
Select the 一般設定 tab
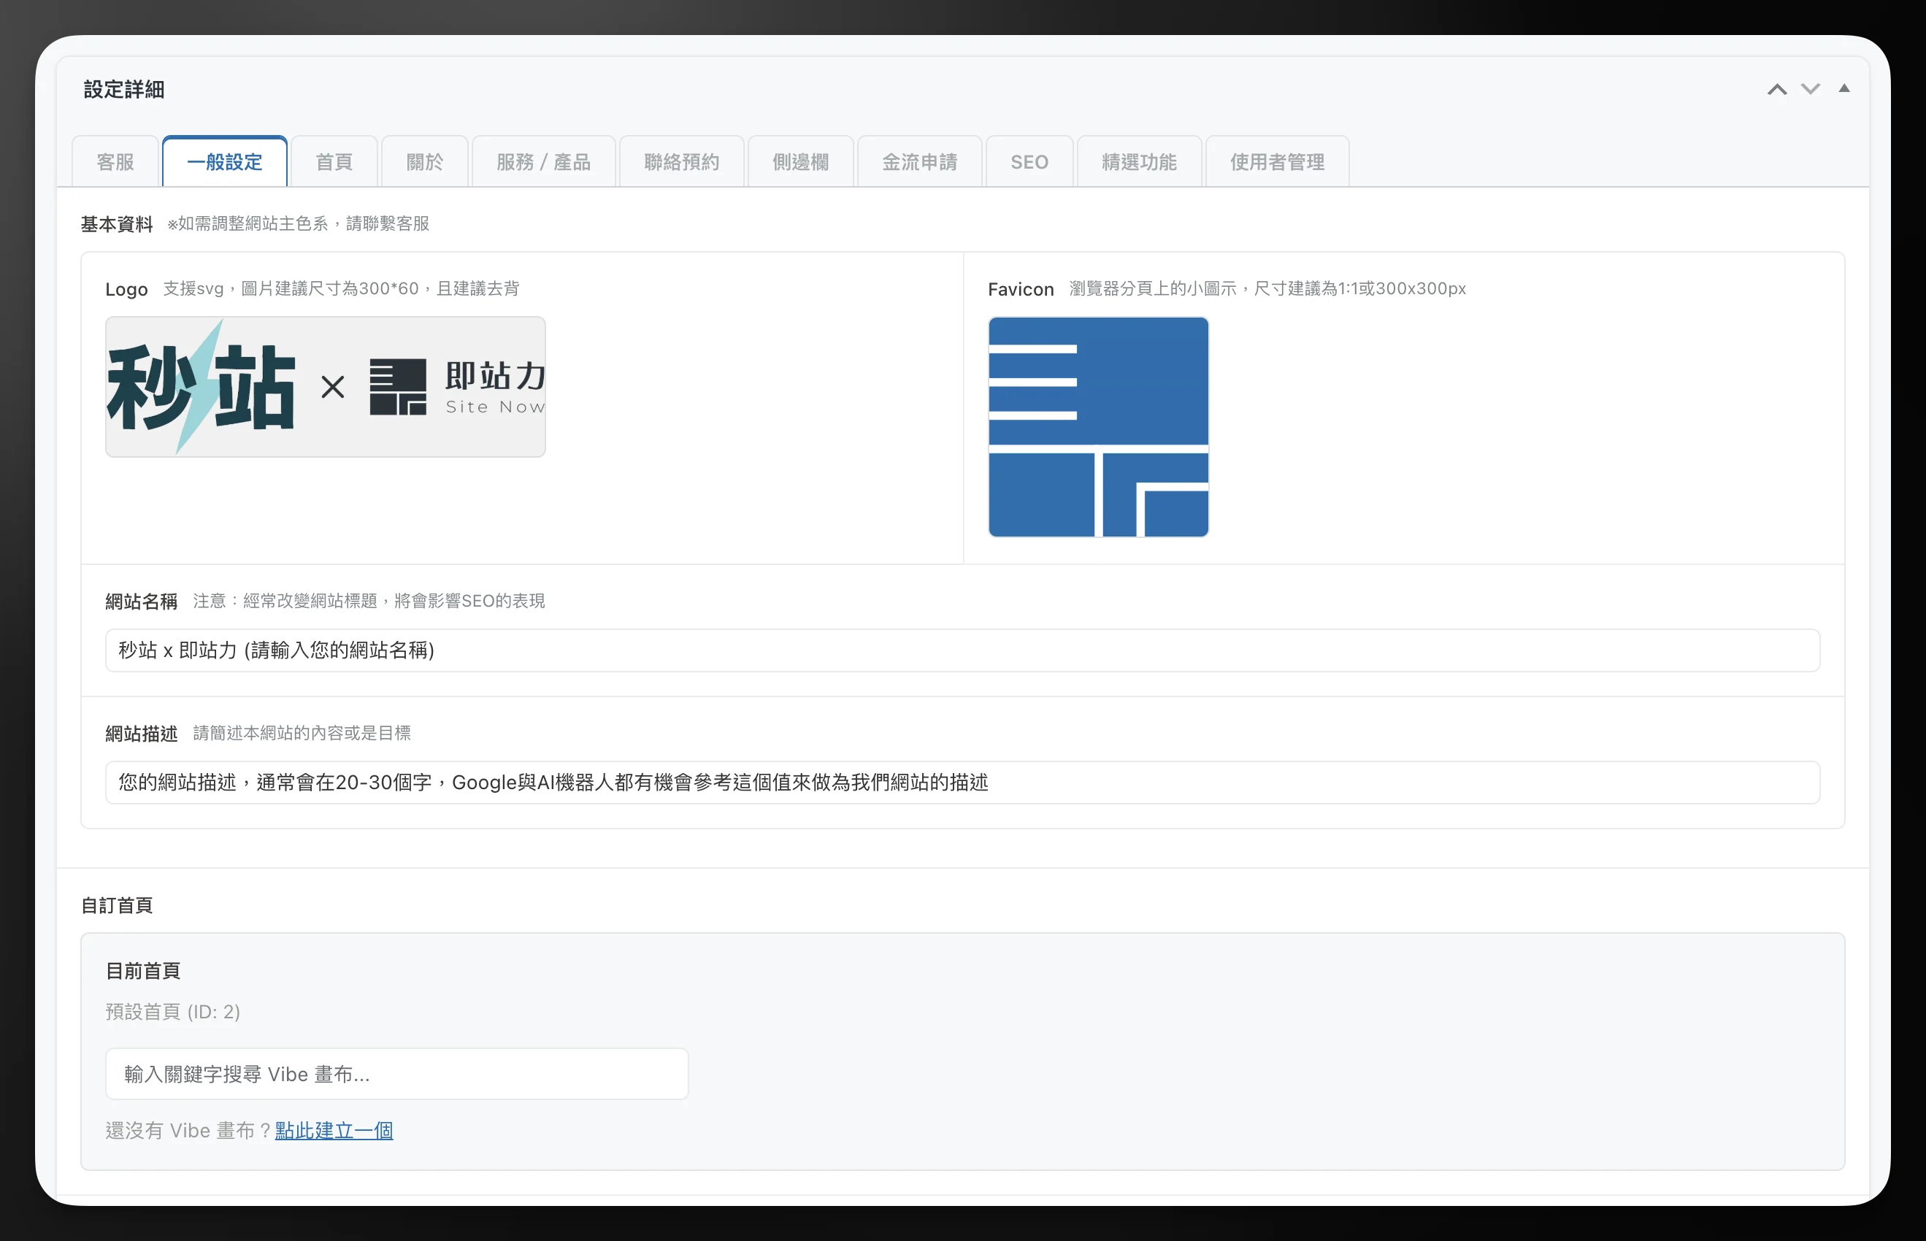pyautogui.click(x=225, y=162)
